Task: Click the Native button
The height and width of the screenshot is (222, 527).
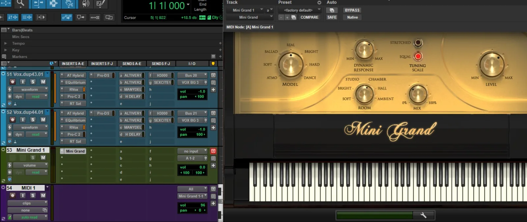Action: pyautogui.click(x=352, y=17)
